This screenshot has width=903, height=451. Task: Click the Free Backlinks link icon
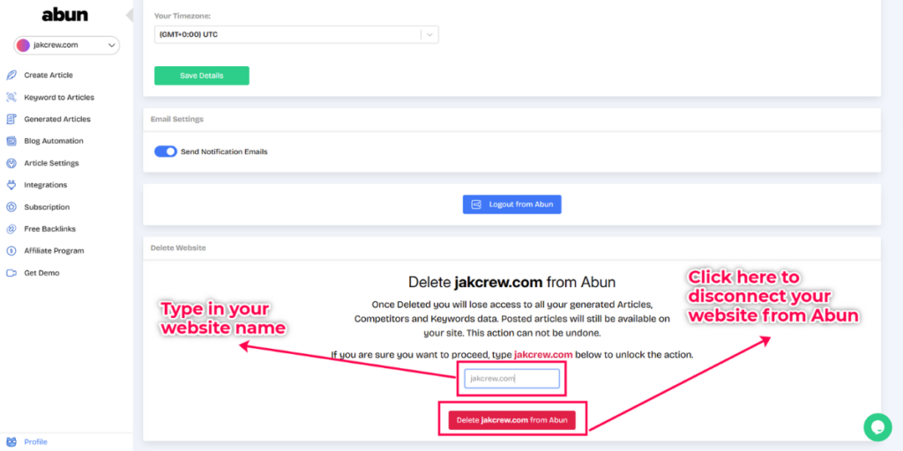click(x=11, y=229)
